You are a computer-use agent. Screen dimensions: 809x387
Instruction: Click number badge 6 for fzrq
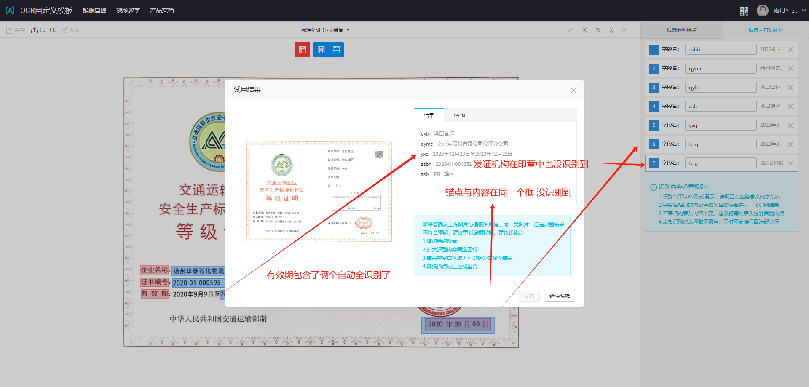point(654,144)
